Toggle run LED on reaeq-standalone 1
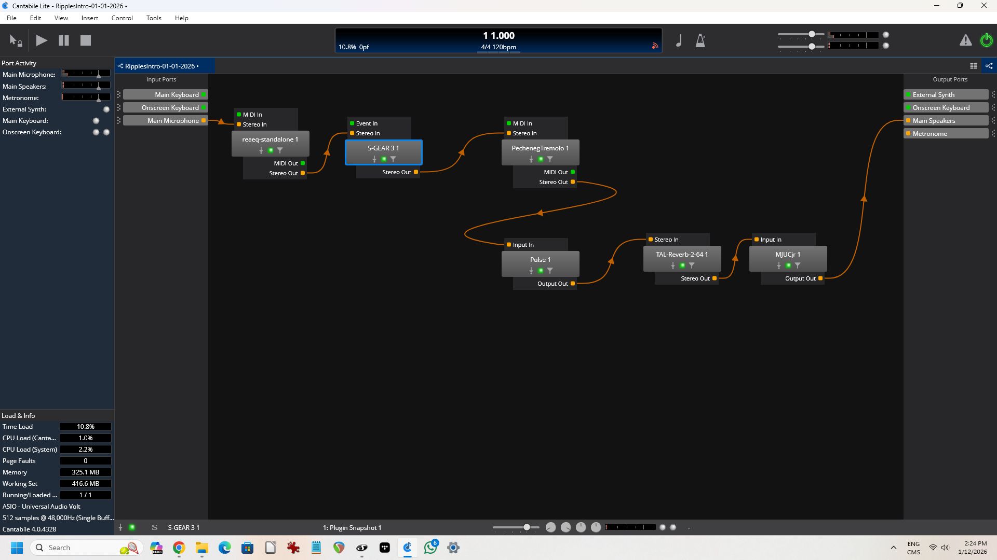This screenshot has width=997, height=560. [x=271, y=150]
